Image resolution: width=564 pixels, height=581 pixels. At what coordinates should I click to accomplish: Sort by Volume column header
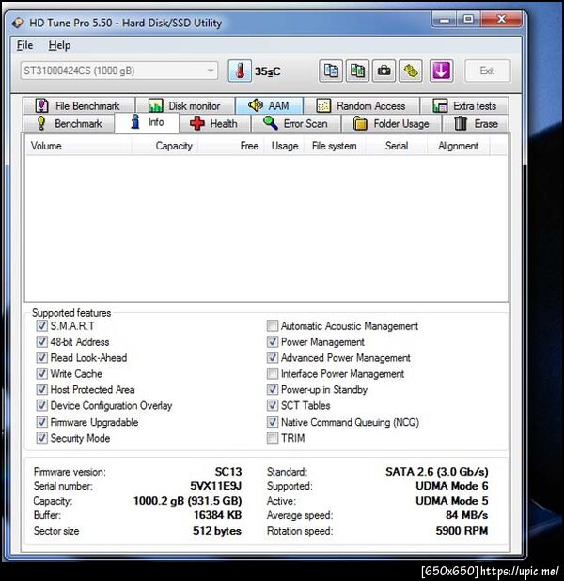[78, 146]
